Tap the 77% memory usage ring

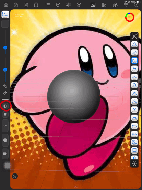click(130, 17)
